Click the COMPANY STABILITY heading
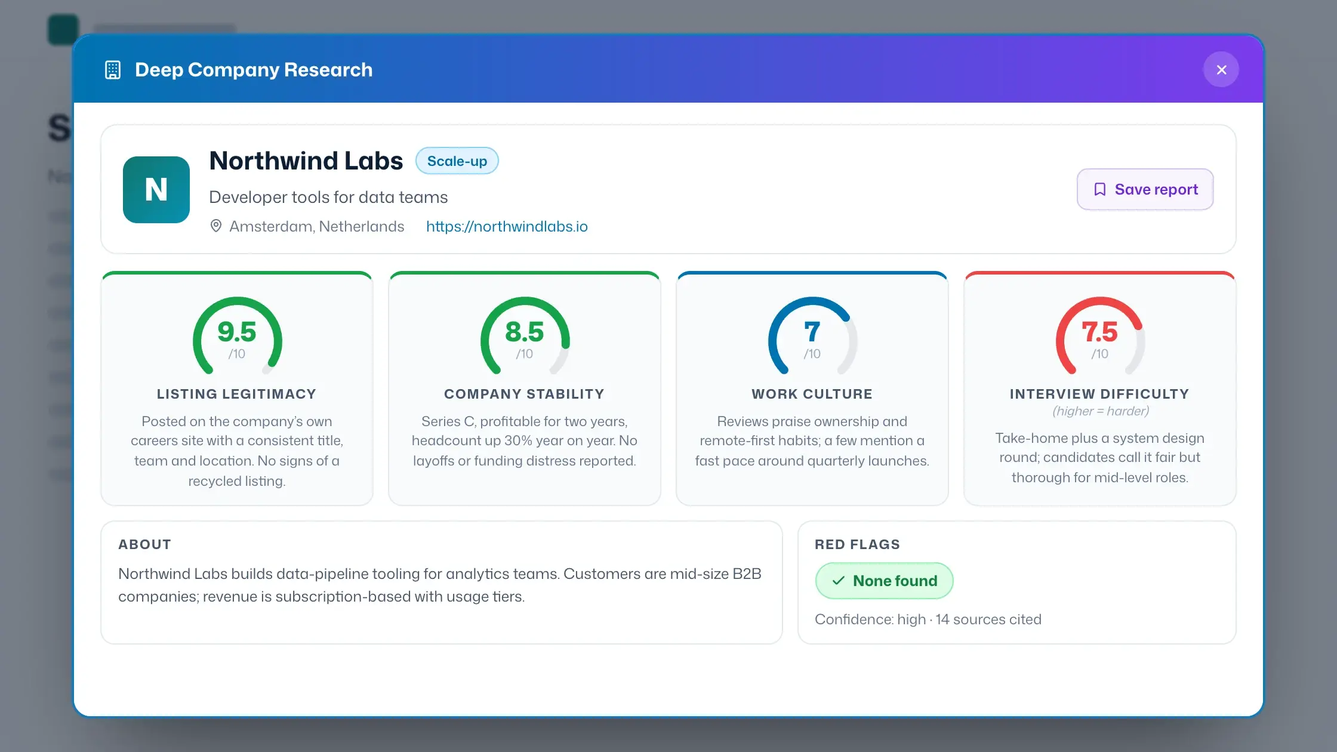 [x=525, y=394]
